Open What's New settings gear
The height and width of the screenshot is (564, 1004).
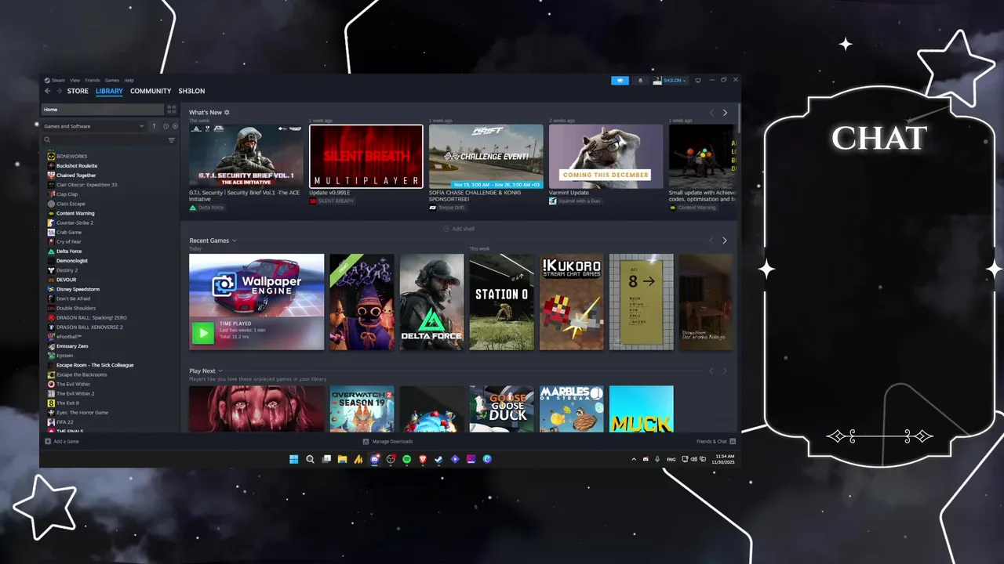click(x=227, y=112)
